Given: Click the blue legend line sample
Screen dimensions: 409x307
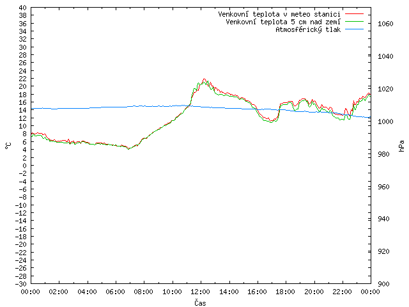Looking at the screenshot, I should click(354, 29).
